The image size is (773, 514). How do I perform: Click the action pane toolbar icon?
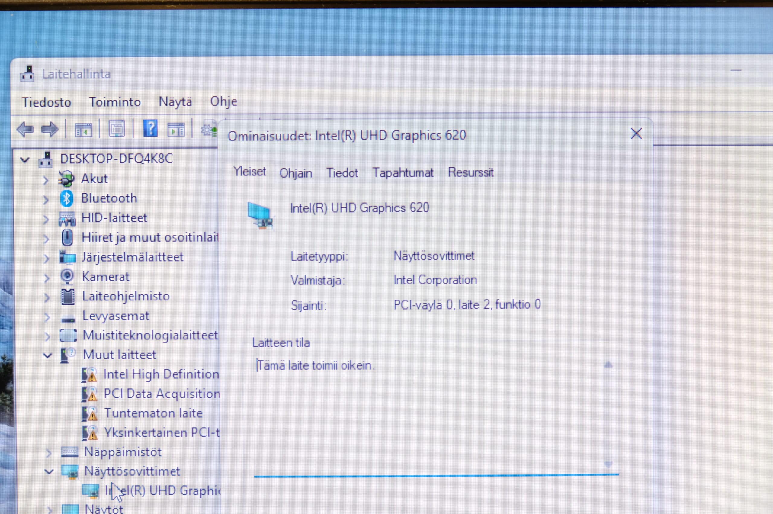click(176, 130)
